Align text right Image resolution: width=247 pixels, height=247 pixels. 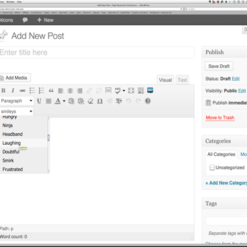tap(80, 91)
